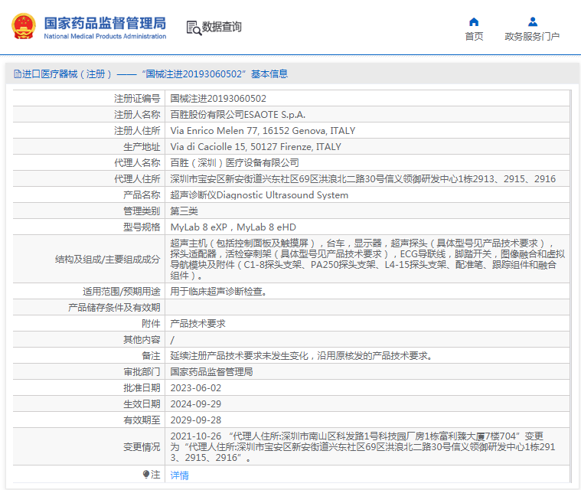Open the 详情 link

179,475
